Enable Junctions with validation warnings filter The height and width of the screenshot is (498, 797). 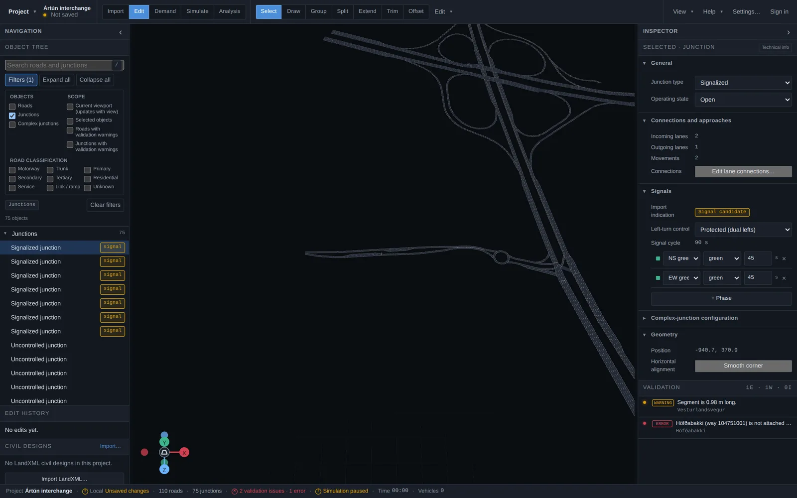point(70,144)
